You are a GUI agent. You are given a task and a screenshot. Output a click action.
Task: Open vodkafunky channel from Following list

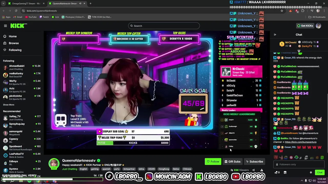[x=22, y=75]
